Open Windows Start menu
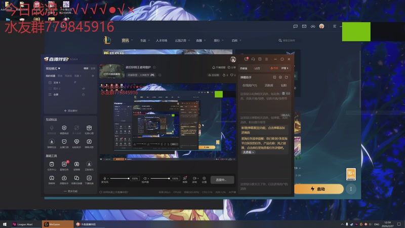The width and height of the screenshot is (405, 228). pyautogui.click(x=5, y=224)
